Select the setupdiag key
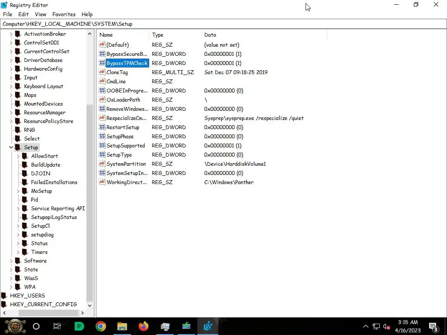 pos(42,235)
